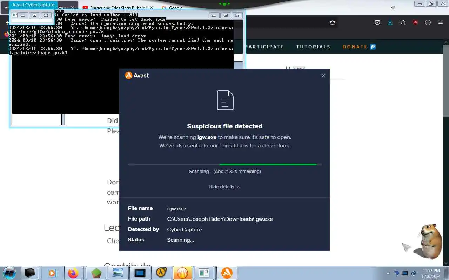Open the orange shell app taskbar icon
Viewport: 449px width, 280px height.
coord(182,273)
